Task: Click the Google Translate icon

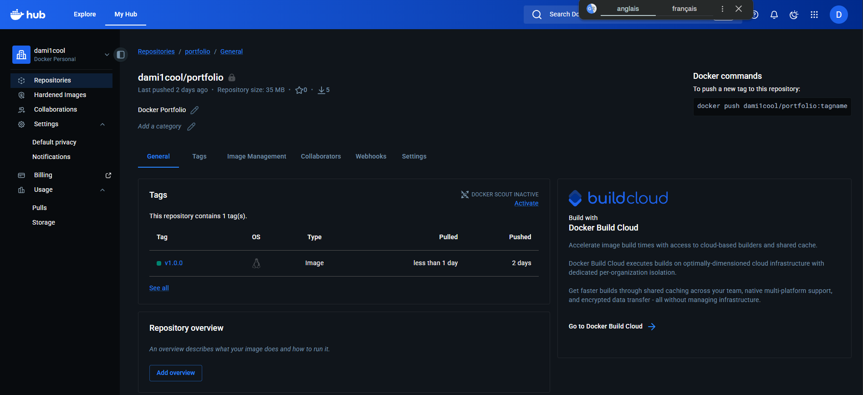Action: click(x=592, y=9)
